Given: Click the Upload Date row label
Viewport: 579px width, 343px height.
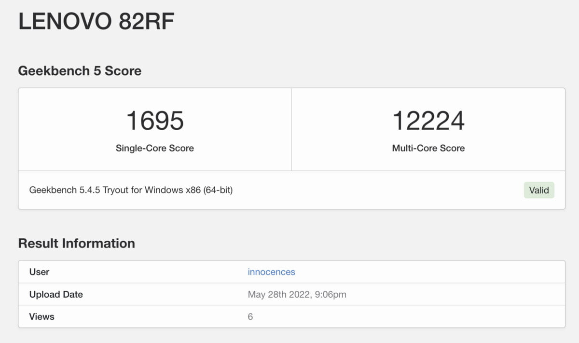Looking at the screenshot, I should click(56, 294).
